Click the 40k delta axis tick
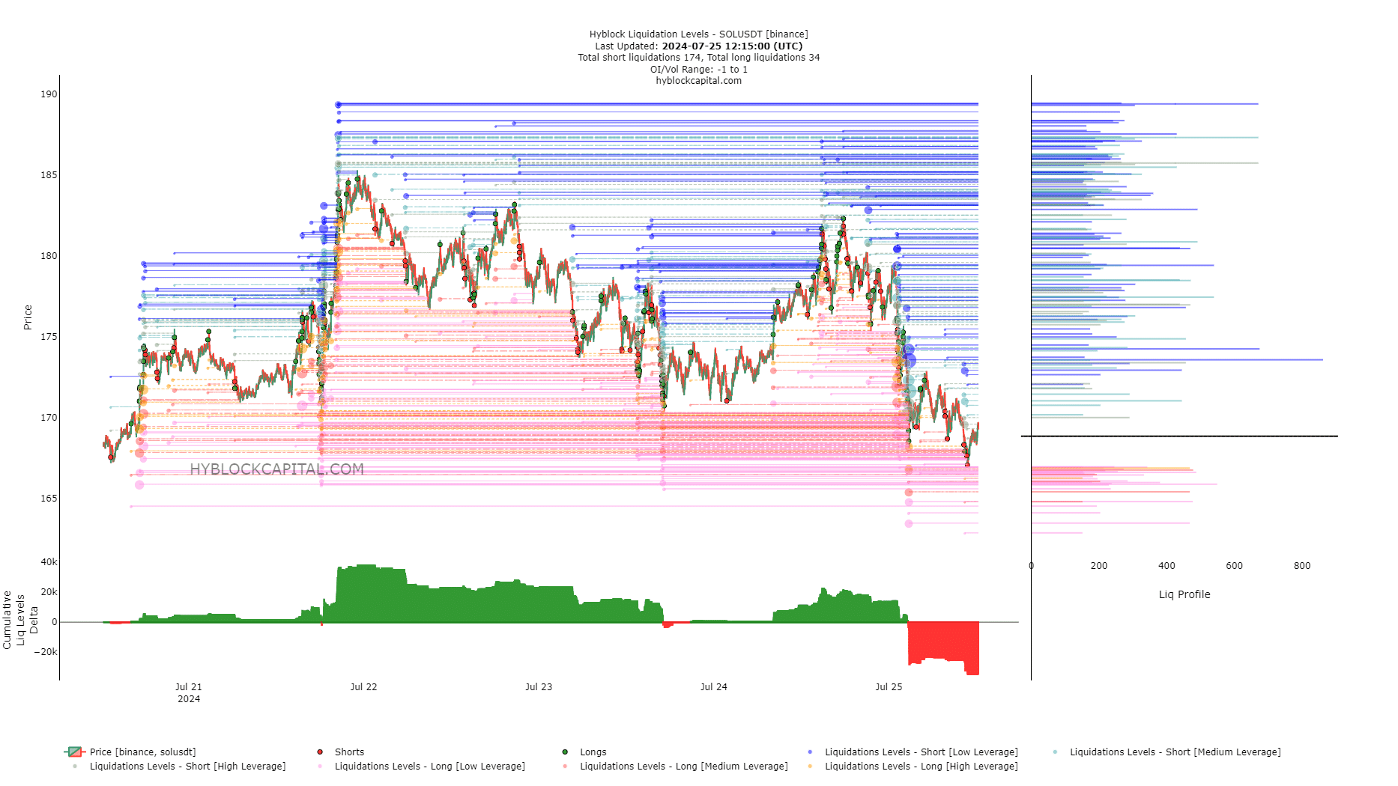Viewport: 1398px width, 786px height. [x=49, y=562]
